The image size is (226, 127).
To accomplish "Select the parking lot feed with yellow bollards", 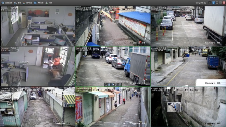I will coord(188,26).
